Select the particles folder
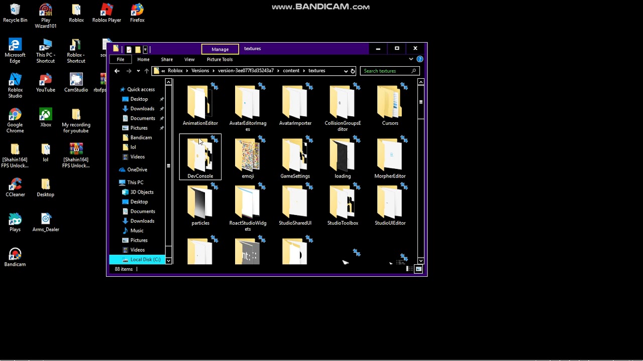 click(x=200, y=205)
